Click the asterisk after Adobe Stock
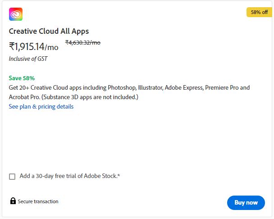Viewport: 274px width, 219px height. [119, 175]
